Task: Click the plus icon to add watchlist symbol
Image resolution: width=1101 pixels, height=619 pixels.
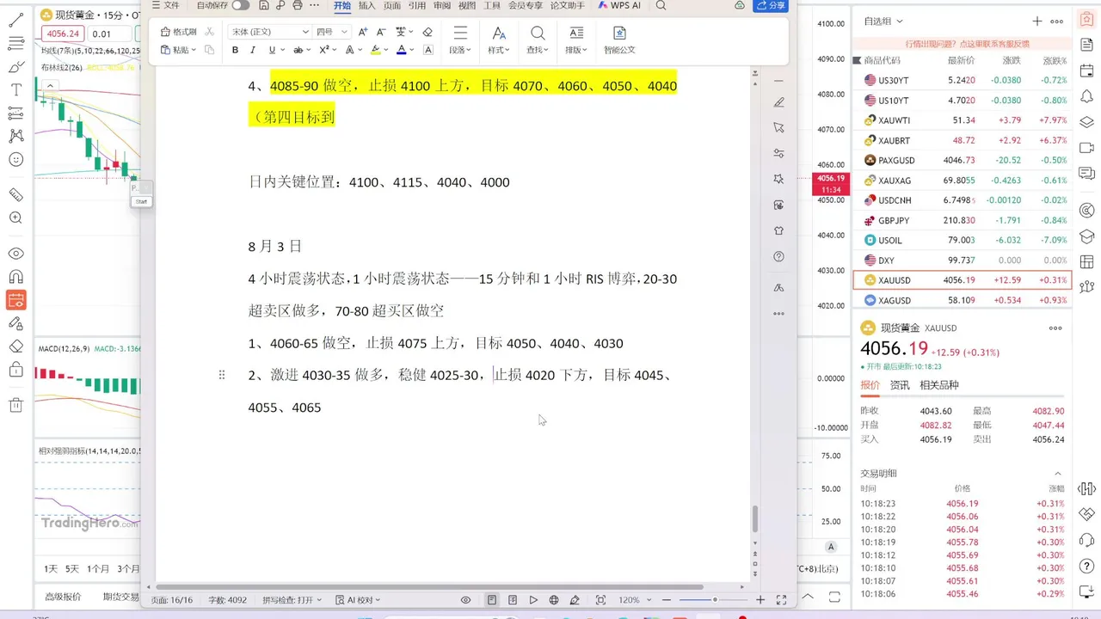Action: 1037,21
